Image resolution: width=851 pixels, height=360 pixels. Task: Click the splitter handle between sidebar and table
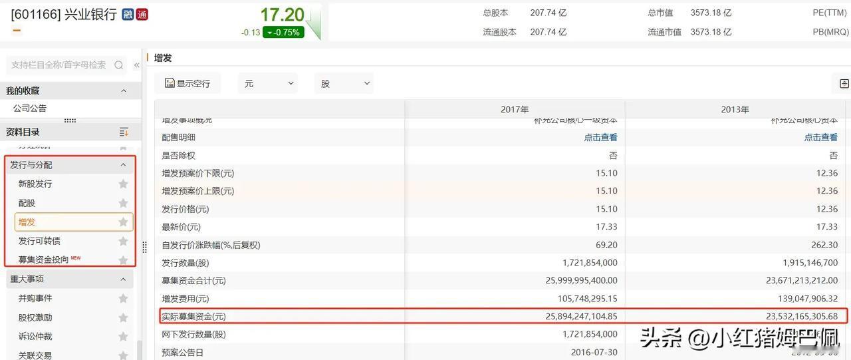[144, 248]
